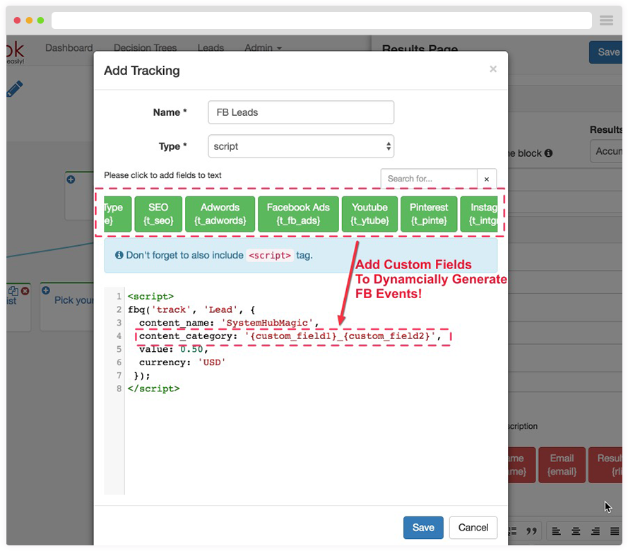Click the fbq('track', 'Lead' code line
The width and height of the screenshot is (628, 551).
[191, 309]
